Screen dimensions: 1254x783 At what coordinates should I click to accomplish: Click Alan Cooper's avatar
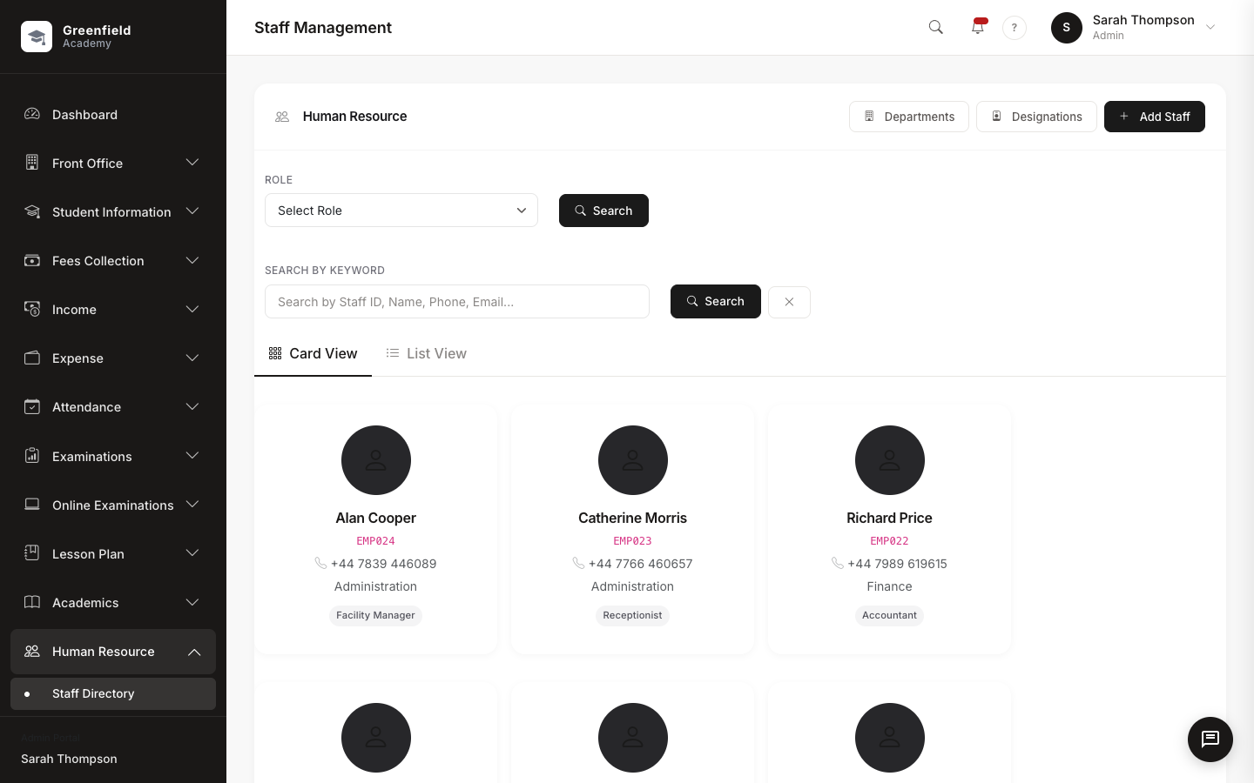pyautogui.click(x=376, y=460)
